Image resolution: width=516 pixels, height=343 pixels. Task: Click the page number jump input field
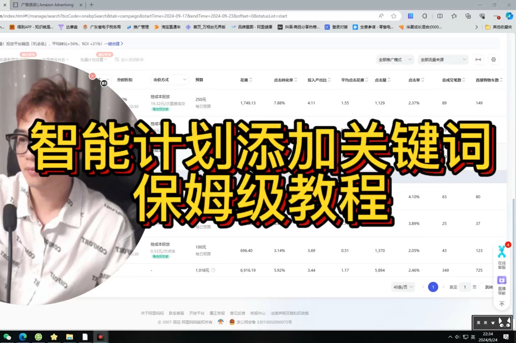[x=465, y=287]
